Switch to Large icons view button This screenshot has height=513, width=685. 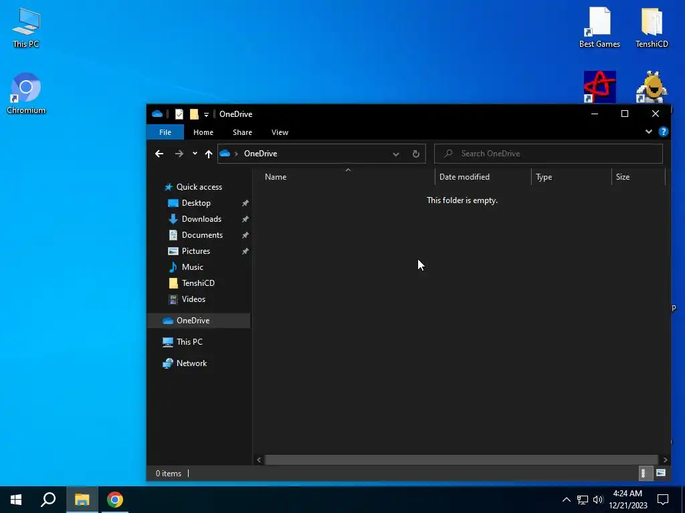(x=660, y=473)
